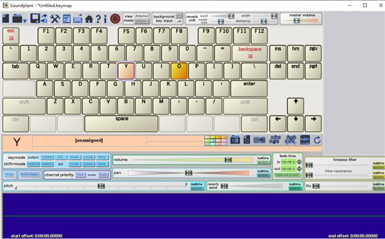Enable the hold down option

(30, 174)
